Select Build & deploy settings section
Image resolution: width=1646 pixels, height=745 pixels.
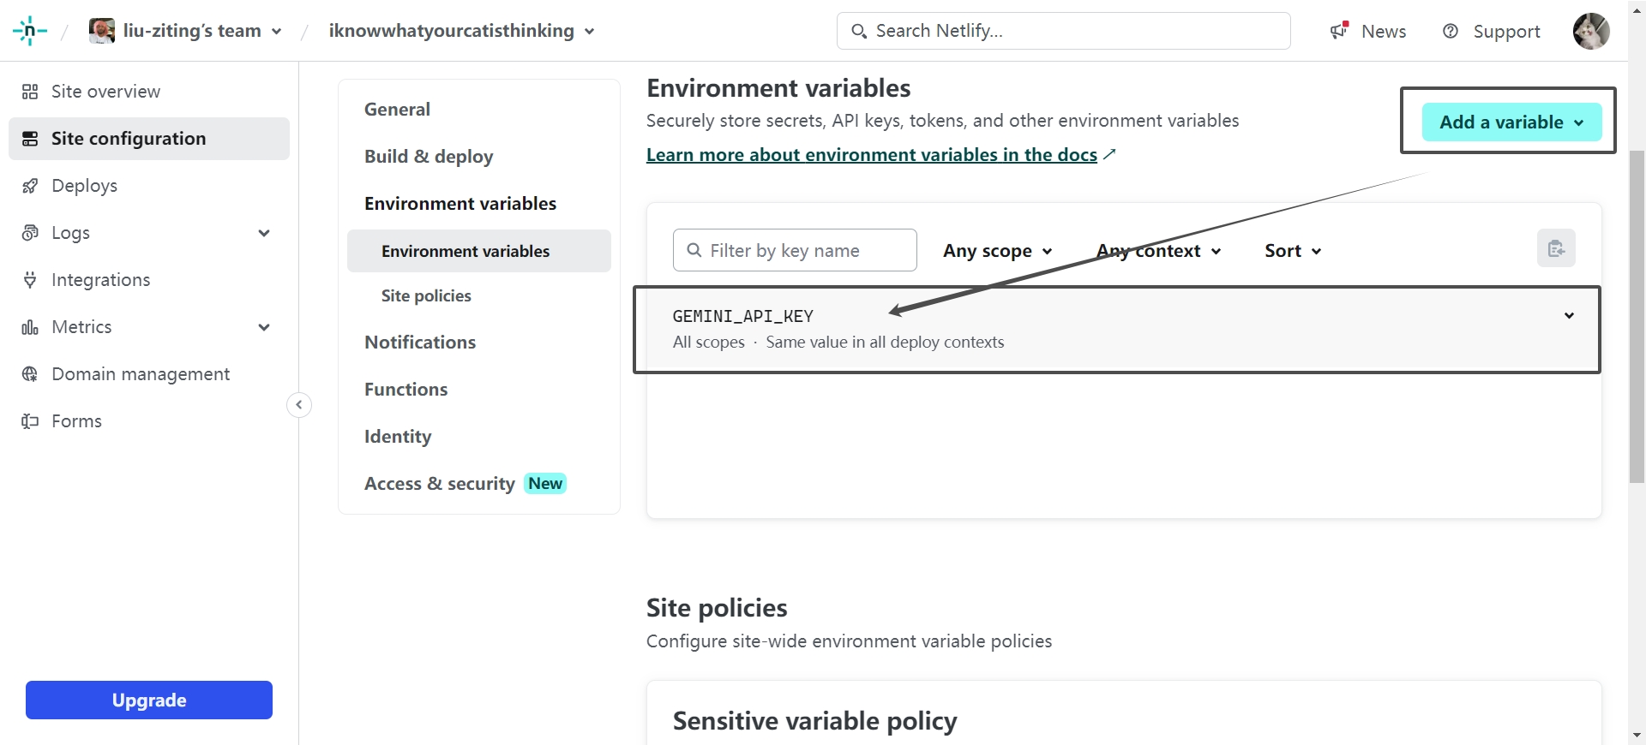point(429,157)
